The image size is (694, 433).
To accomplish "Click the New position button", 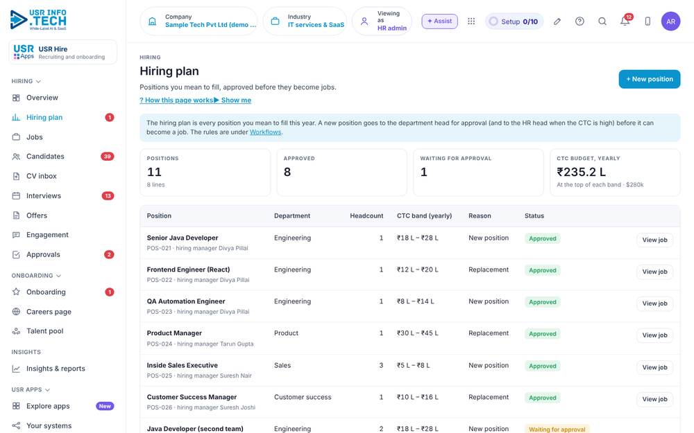I will tap(650, 79).
